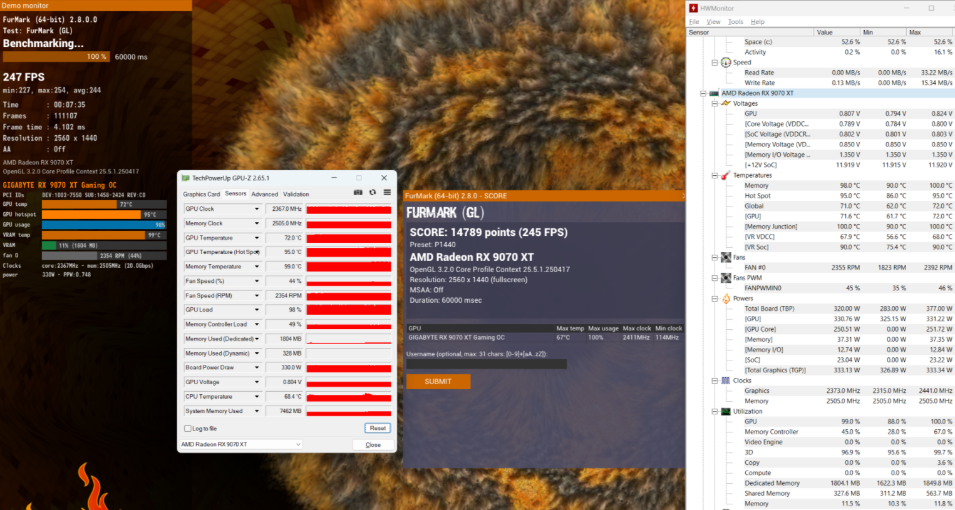Open the CPU Temperature sensor dropdown

point(257,396)
